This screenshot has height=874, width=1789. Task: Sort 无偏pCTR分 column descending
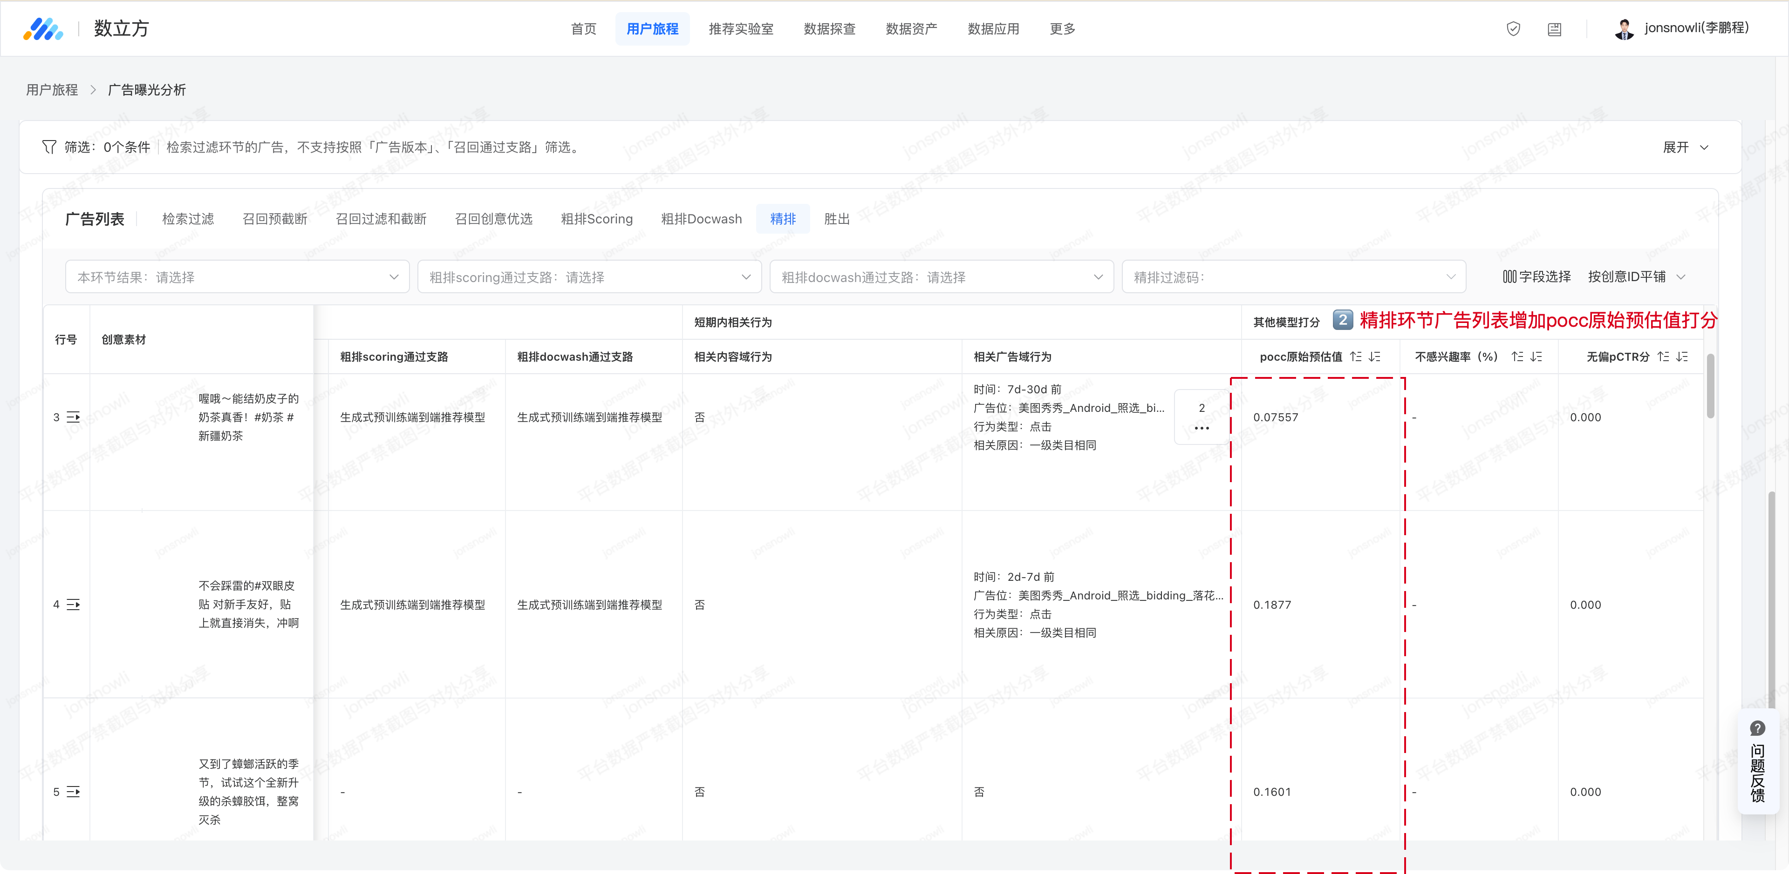pyautogui.click(x=1681, y=356)
